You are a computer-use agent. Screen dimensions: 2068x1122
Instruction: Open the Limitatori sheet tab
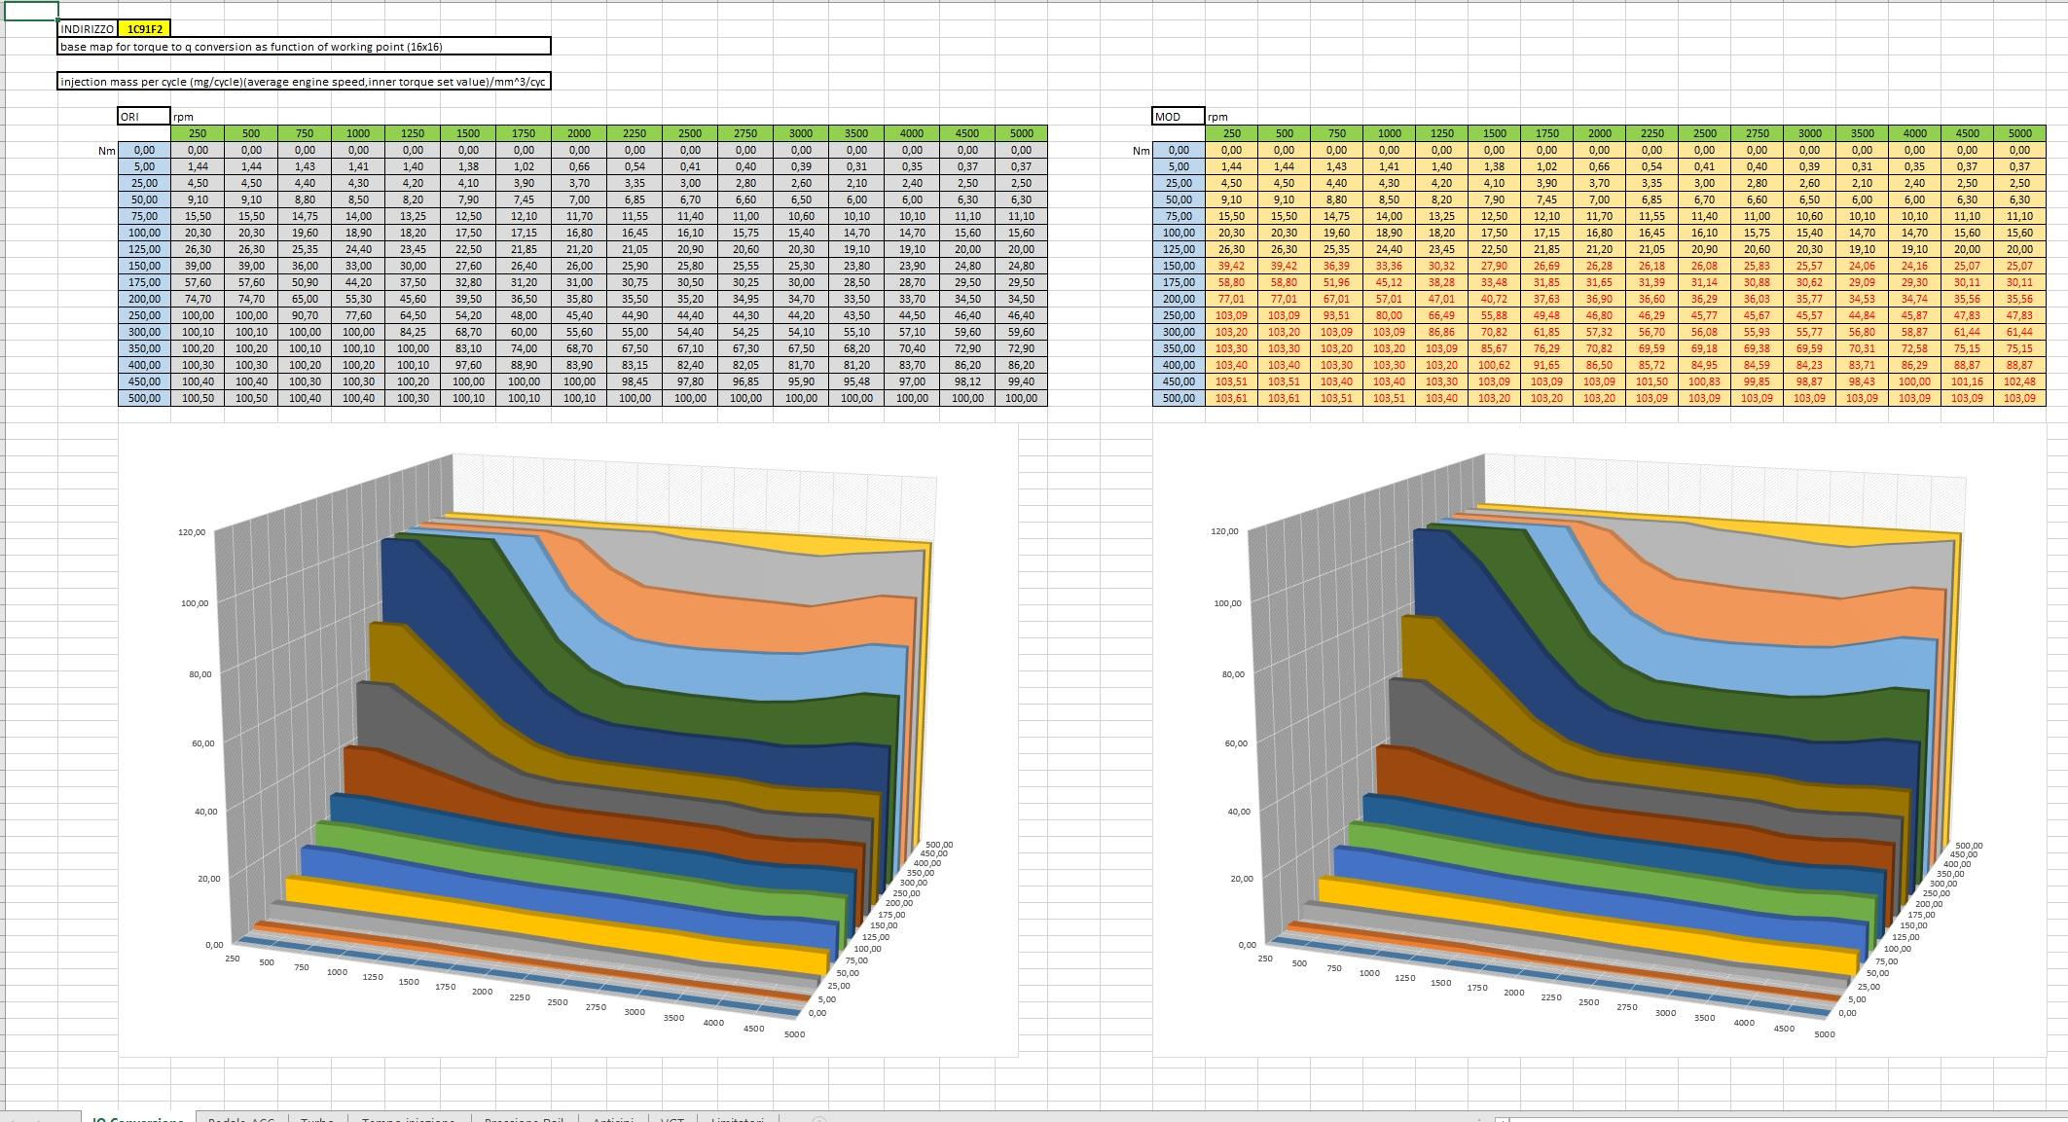(x=738, y=1118)
